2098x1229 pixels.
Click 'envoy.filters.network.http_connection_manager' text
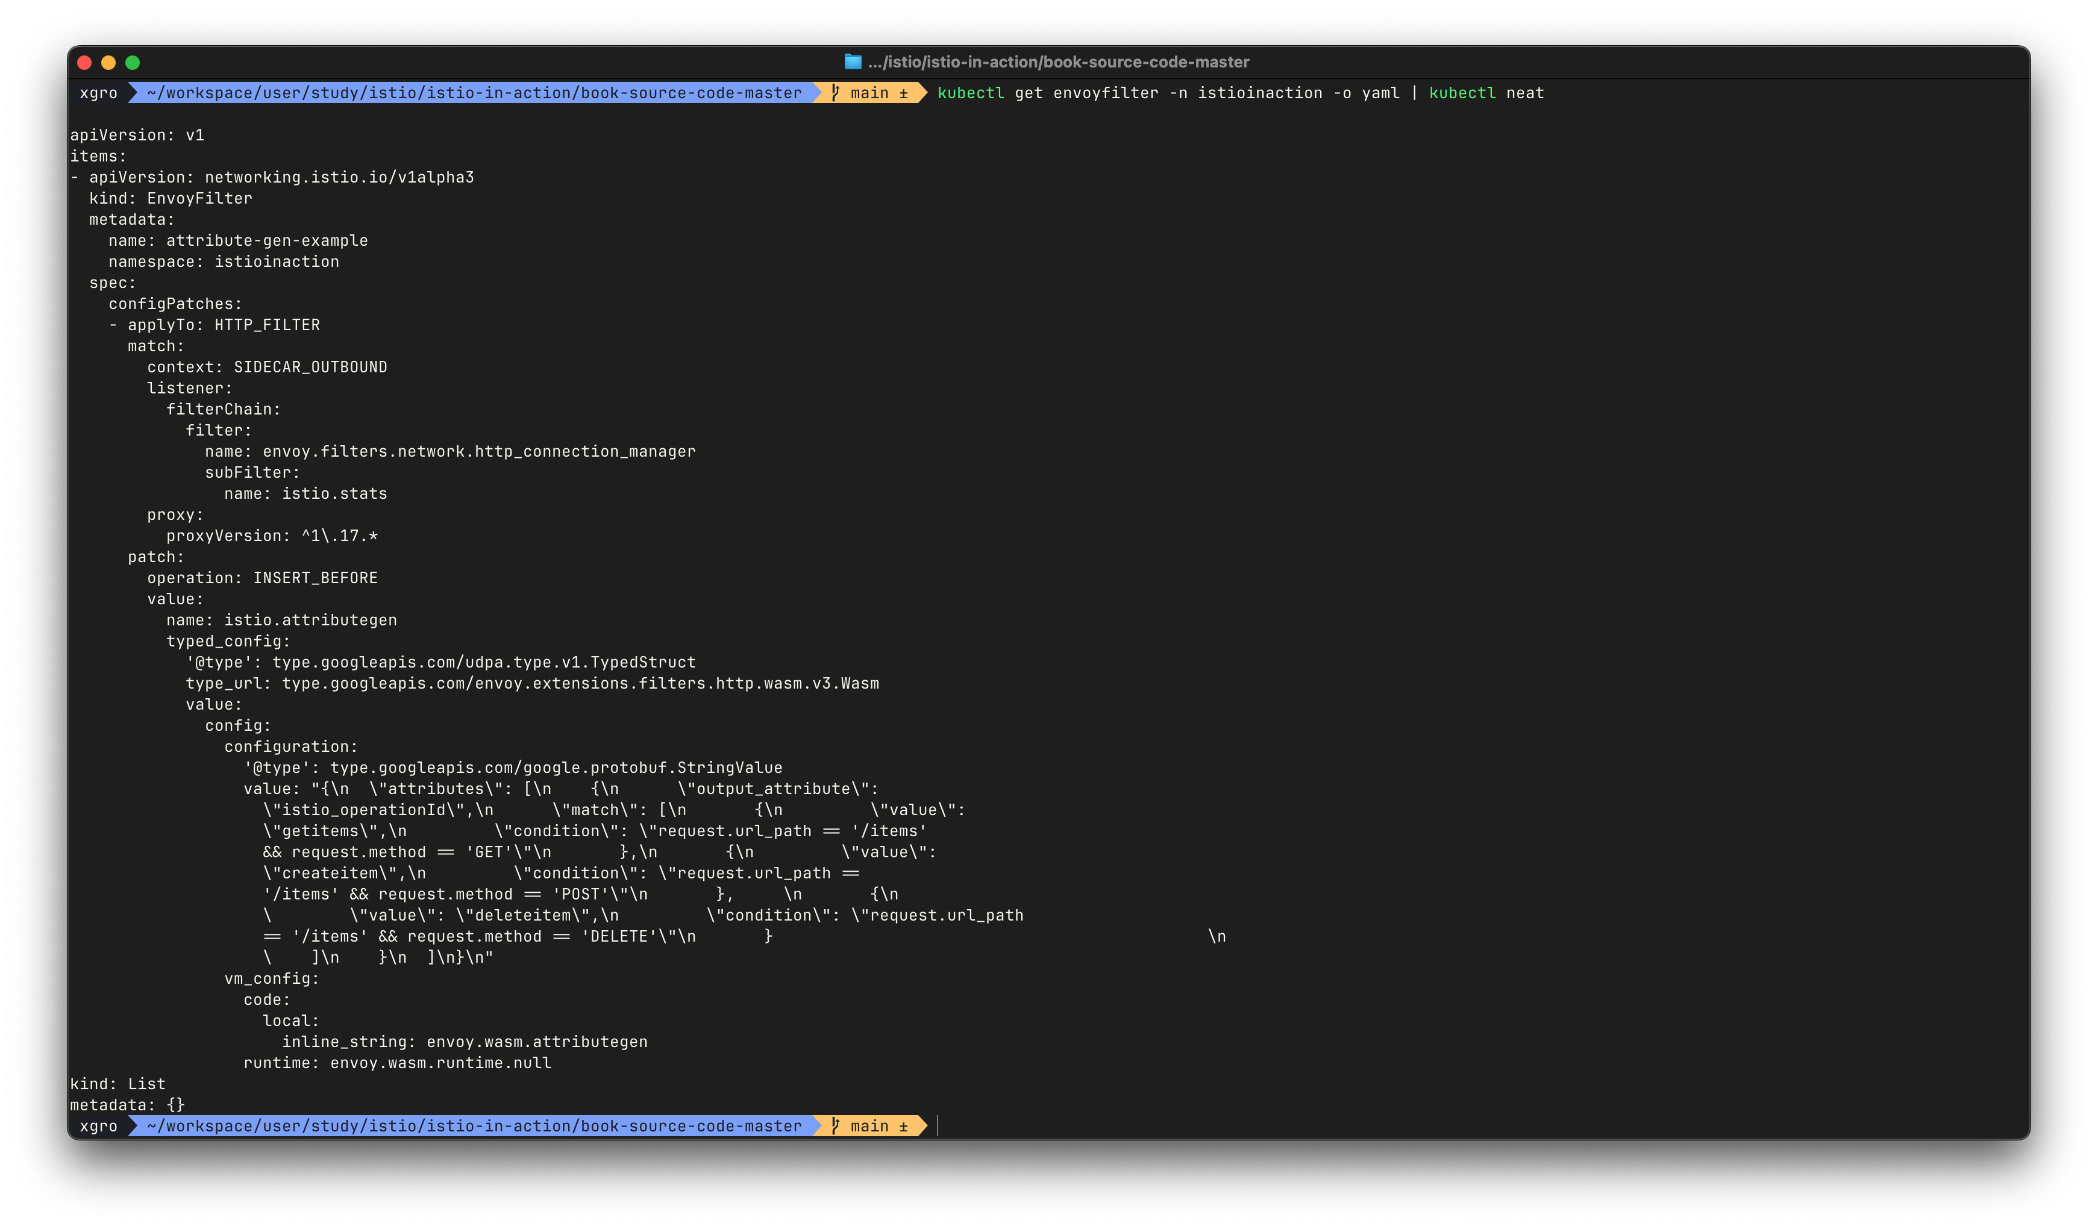tap(480, 451)
